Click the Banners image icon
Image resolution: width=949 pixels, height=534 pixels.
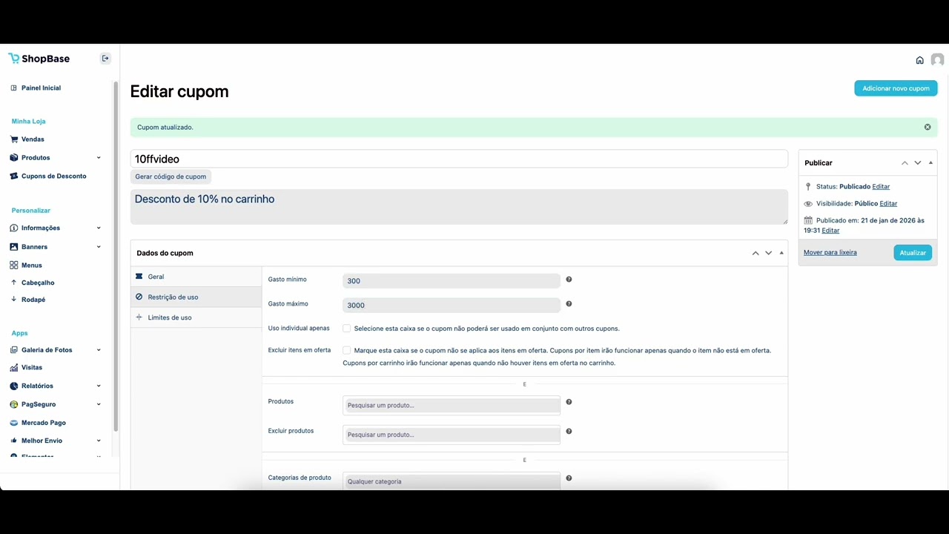click(14, 247)
